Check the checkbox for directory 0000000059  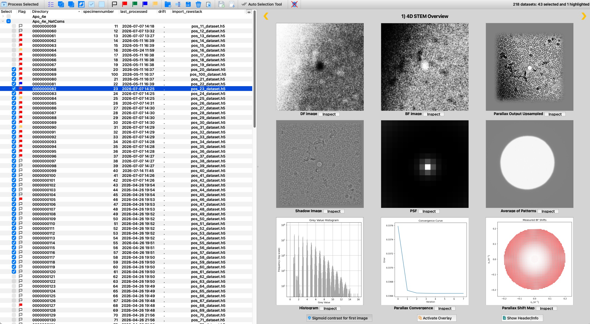(14, 26)
